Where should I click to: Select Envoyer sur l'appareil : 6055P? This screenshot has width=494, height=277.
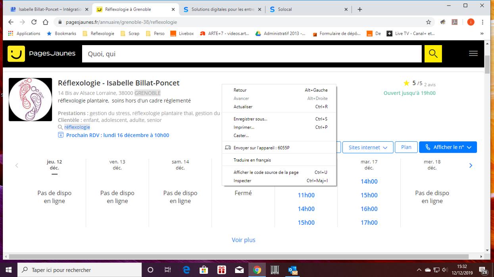tap(279, 148)
